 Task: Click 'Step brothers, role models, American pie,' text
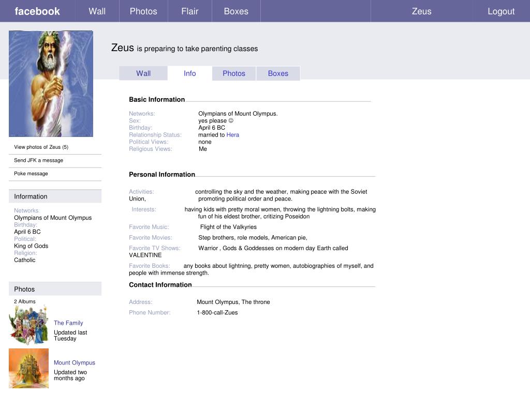coord(253,238)
